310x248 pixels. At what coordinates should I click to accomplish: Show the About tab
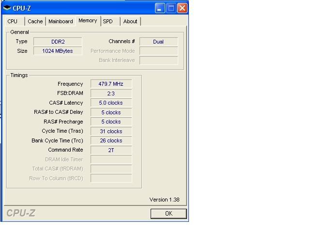130,21
